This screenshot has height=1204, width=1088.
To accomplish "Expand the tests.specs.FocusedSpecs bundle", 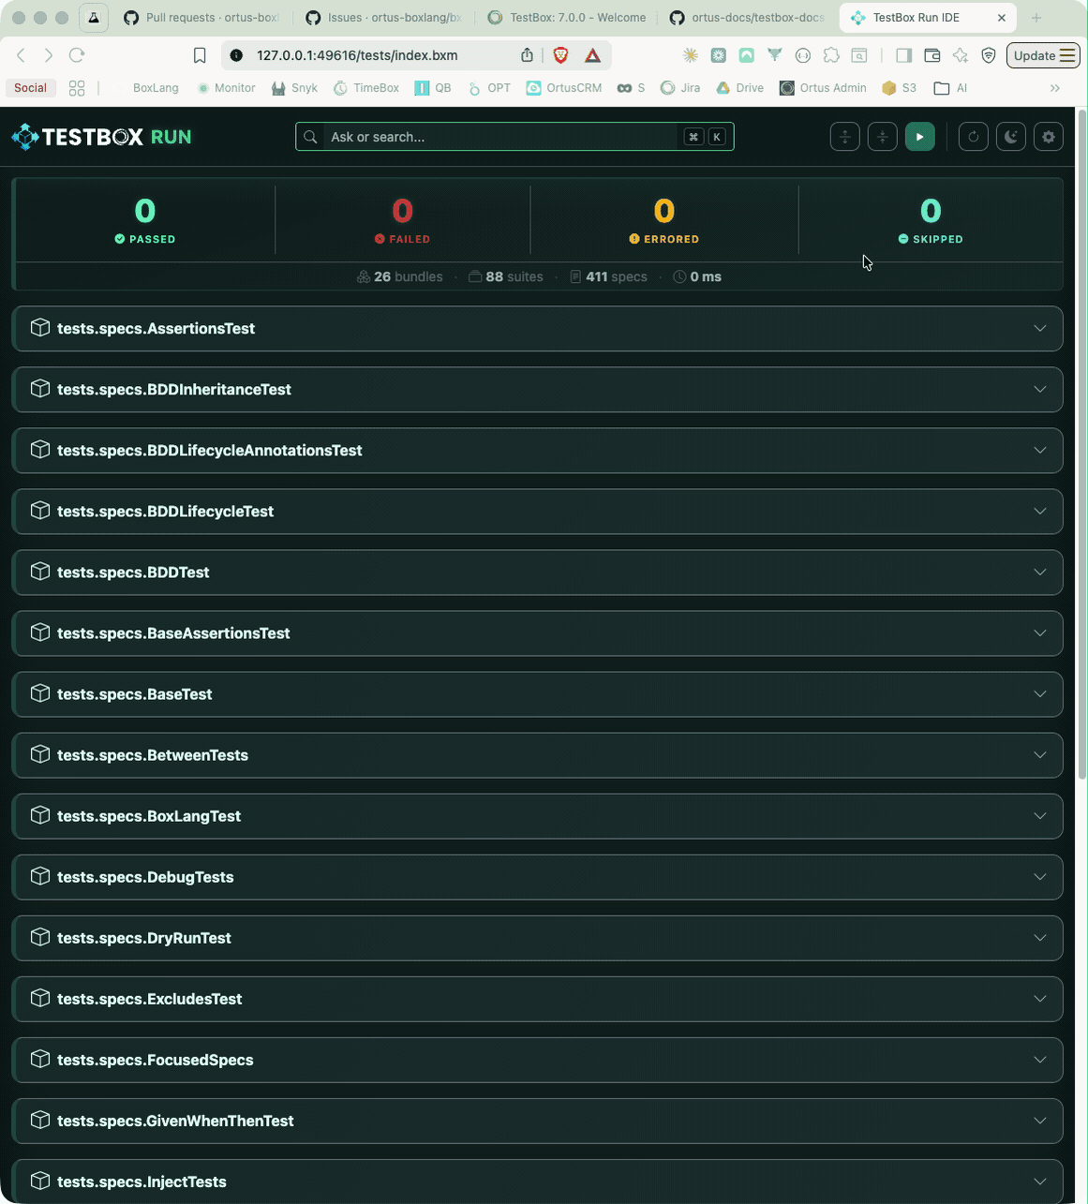I will click(x=537, y=1060).
